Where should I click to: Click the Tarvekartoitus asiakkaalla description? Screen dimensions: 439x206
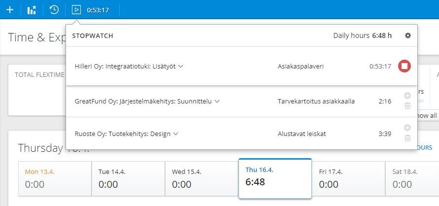click(316, 102)
